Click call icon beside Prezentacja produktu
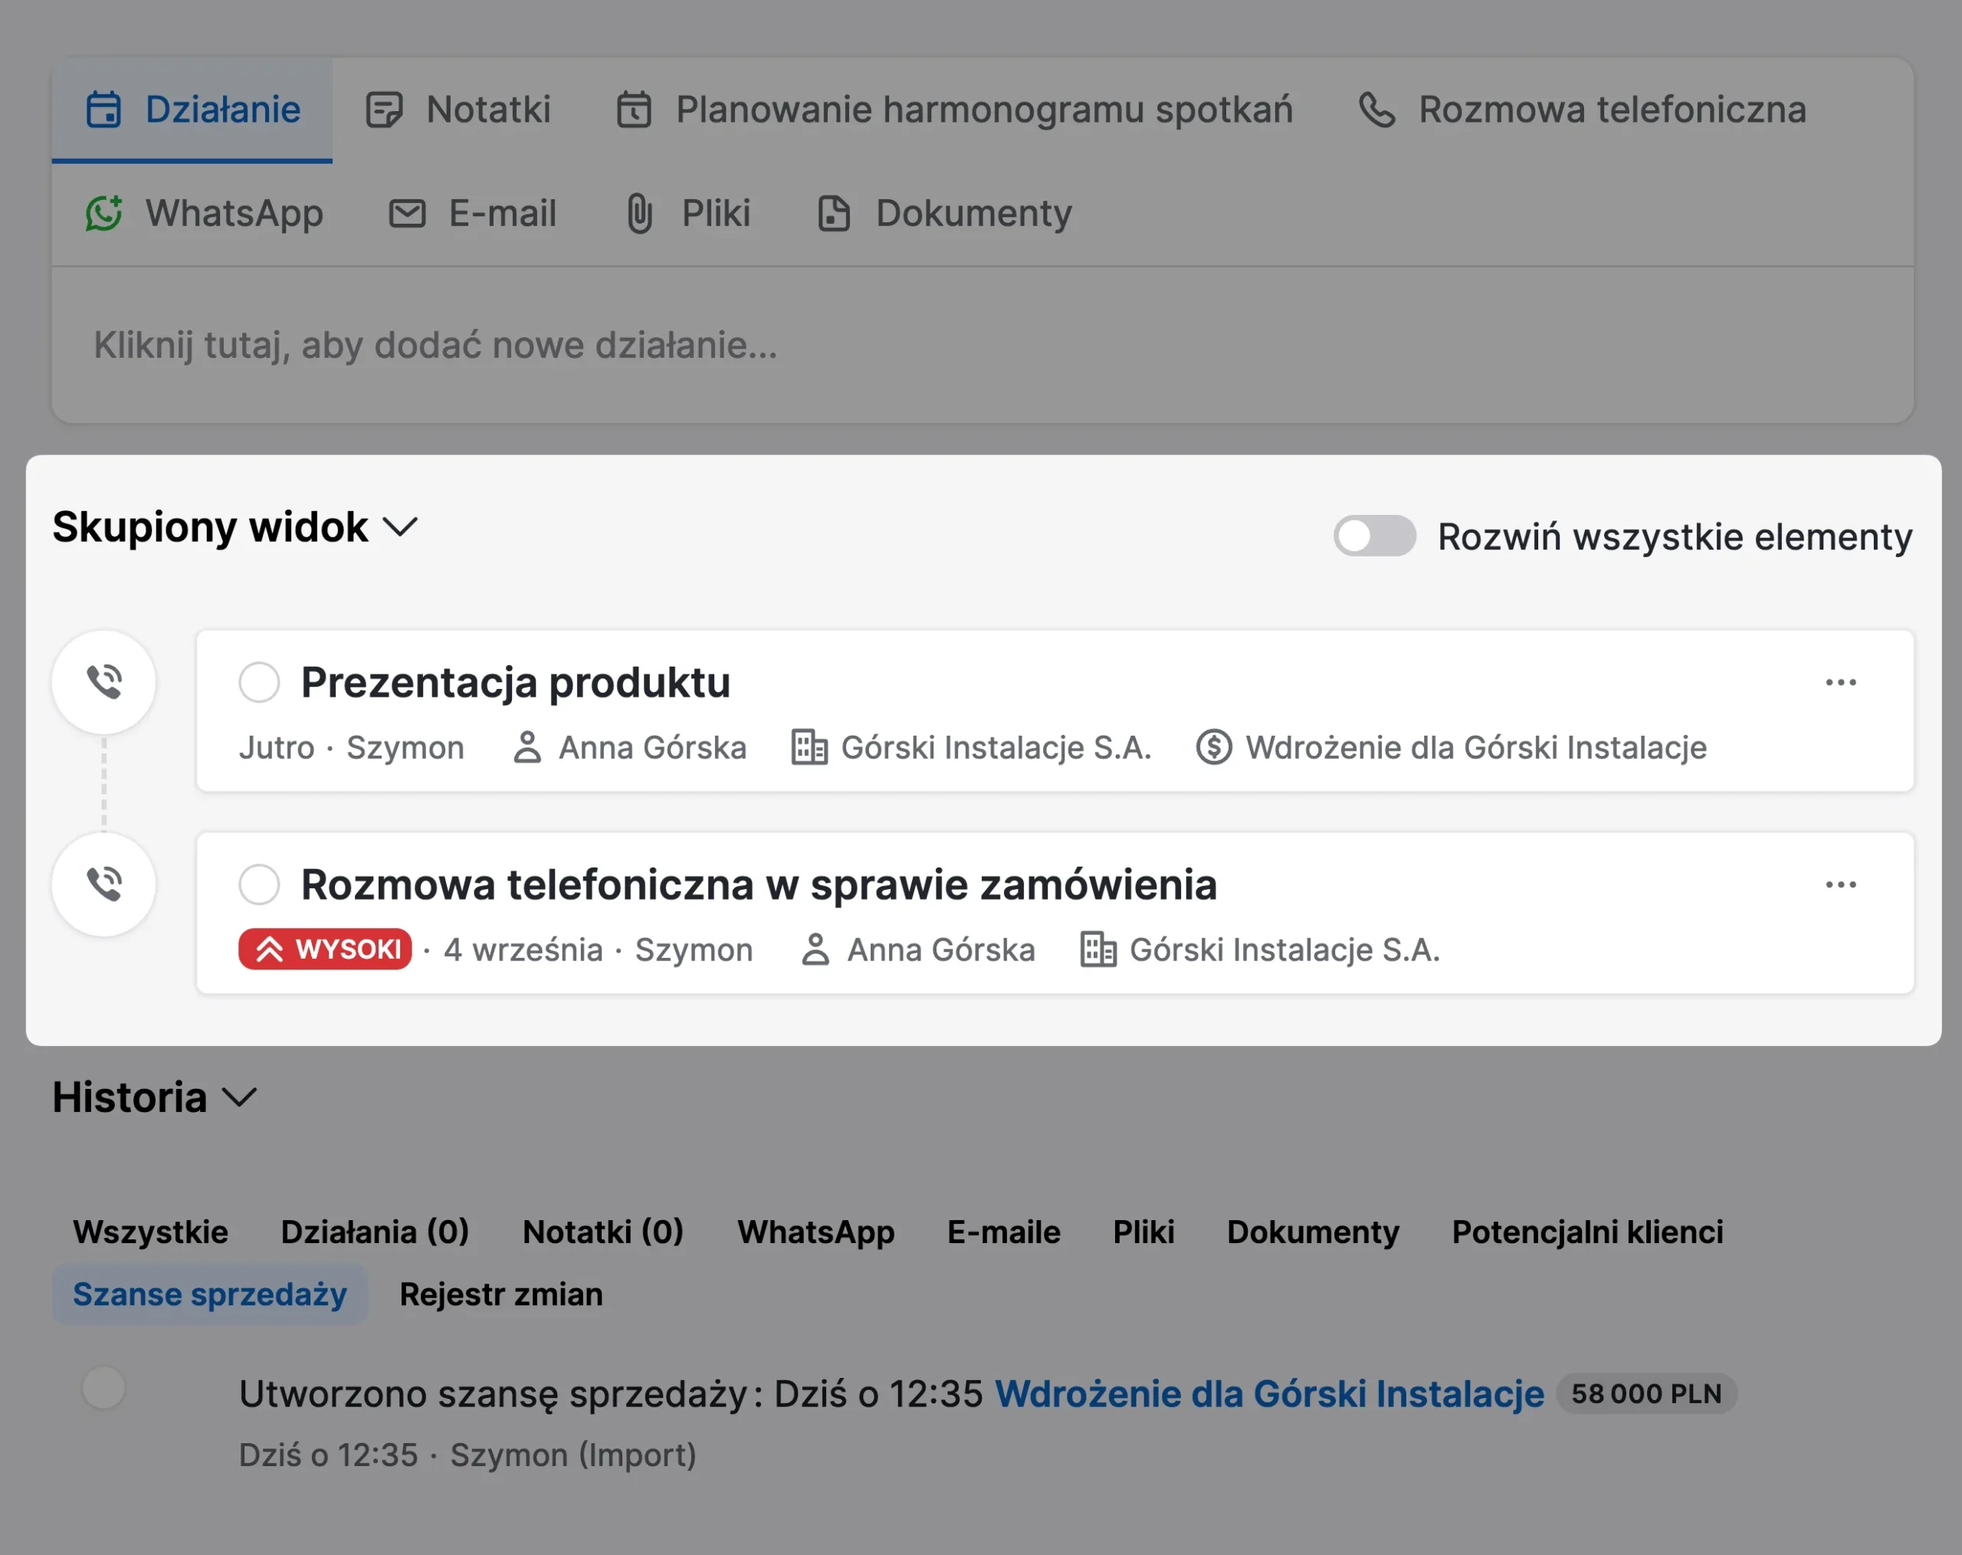Viewport: 1962px width, 1555px height. [103, 681]
